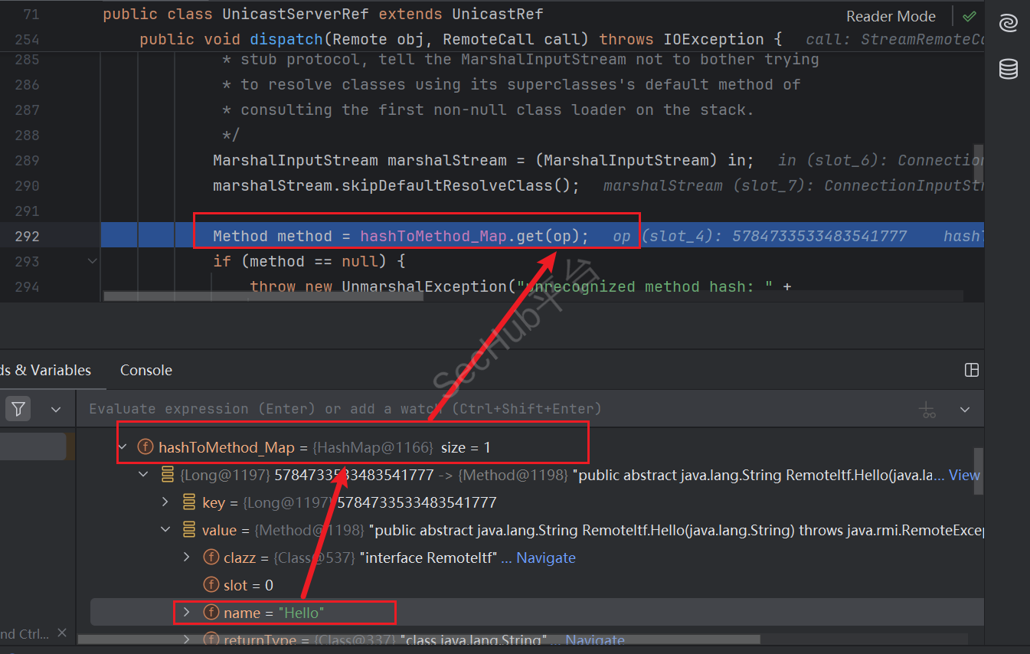Click the View link for map entry

tap(964, 475)
